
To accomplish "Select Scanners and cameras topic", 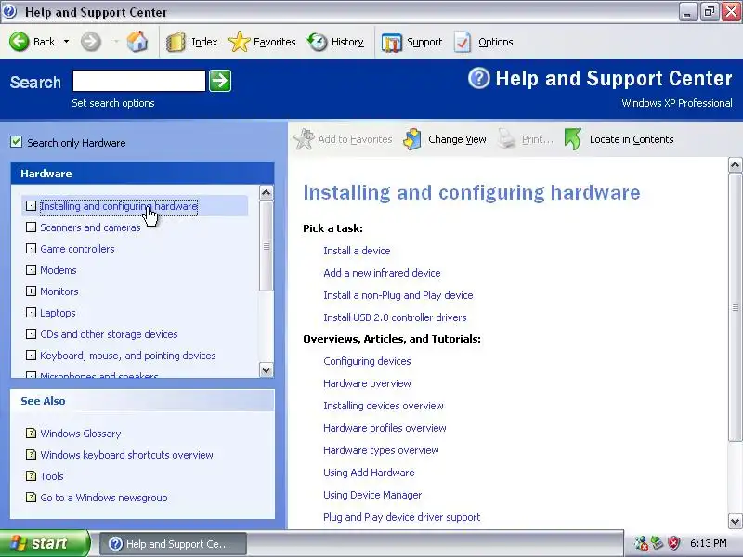I will [x=90, y=227].
